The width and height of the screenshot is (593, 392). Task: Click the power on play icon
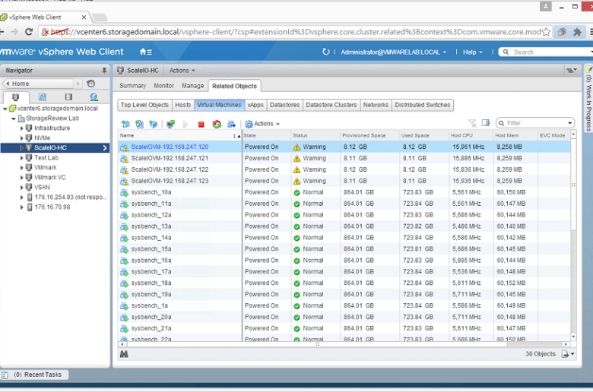pyautogui.click(x=186, y=124)
